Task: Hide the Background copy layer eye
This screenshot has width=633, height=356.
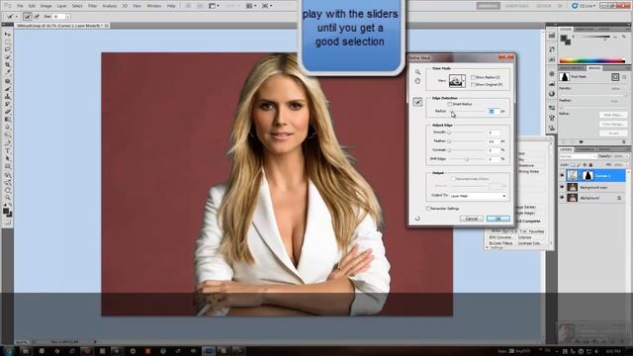Action: click(562, 187)
